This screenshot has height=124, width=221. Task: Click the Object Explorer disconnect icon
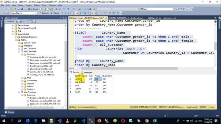(x=21, y=21)
